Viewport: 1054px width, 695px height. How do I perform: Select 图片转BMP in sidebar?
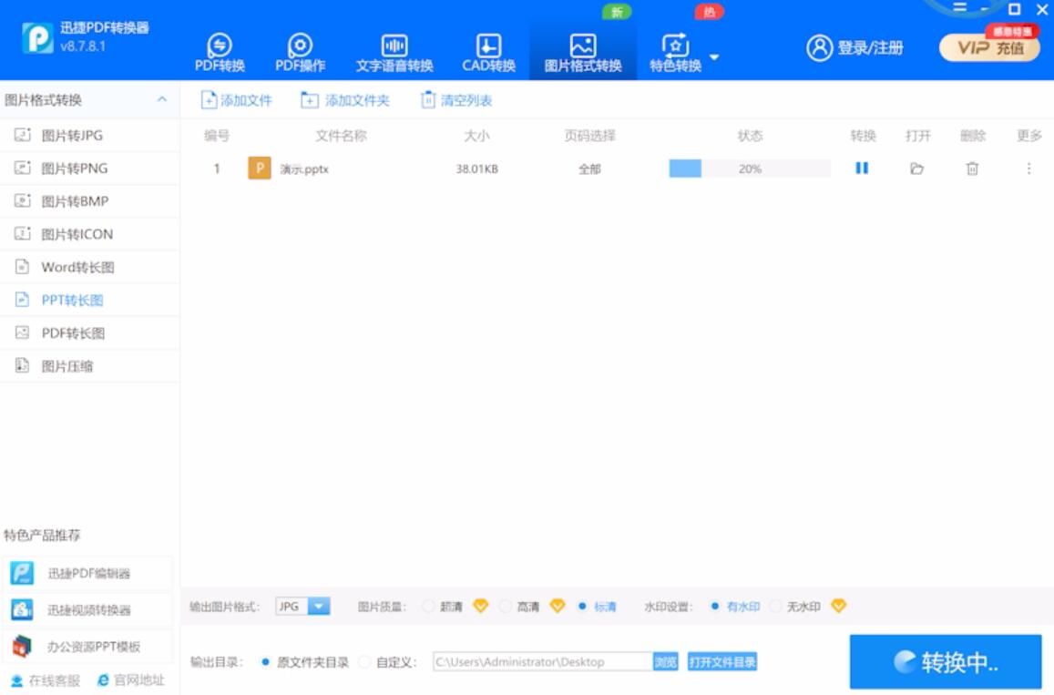(x=90, y=201)
